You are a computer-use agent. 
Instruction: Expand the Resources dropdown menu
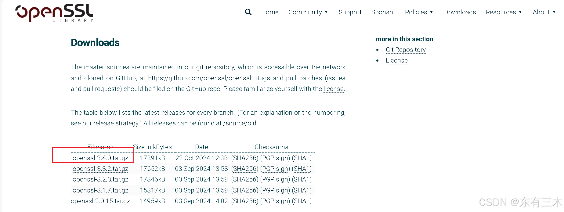coord(504,12)
